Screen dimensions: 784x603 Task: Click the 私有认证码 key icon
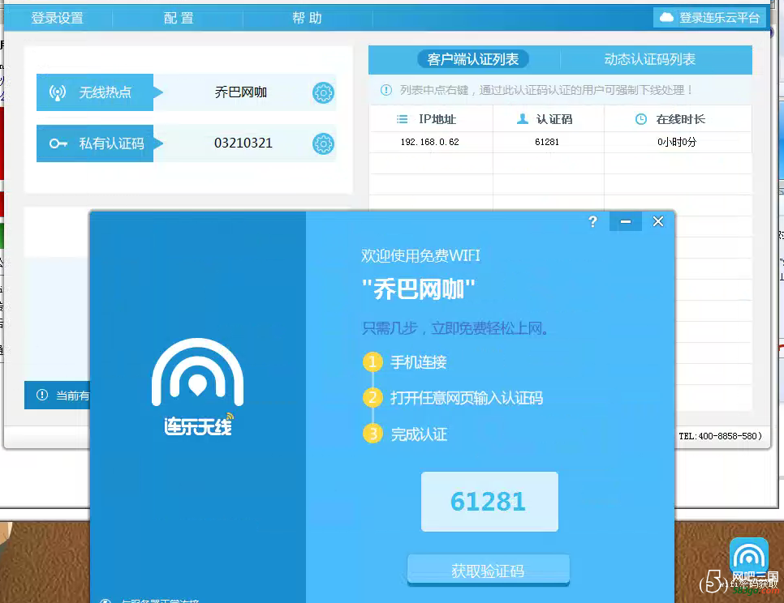pos(58,143)
